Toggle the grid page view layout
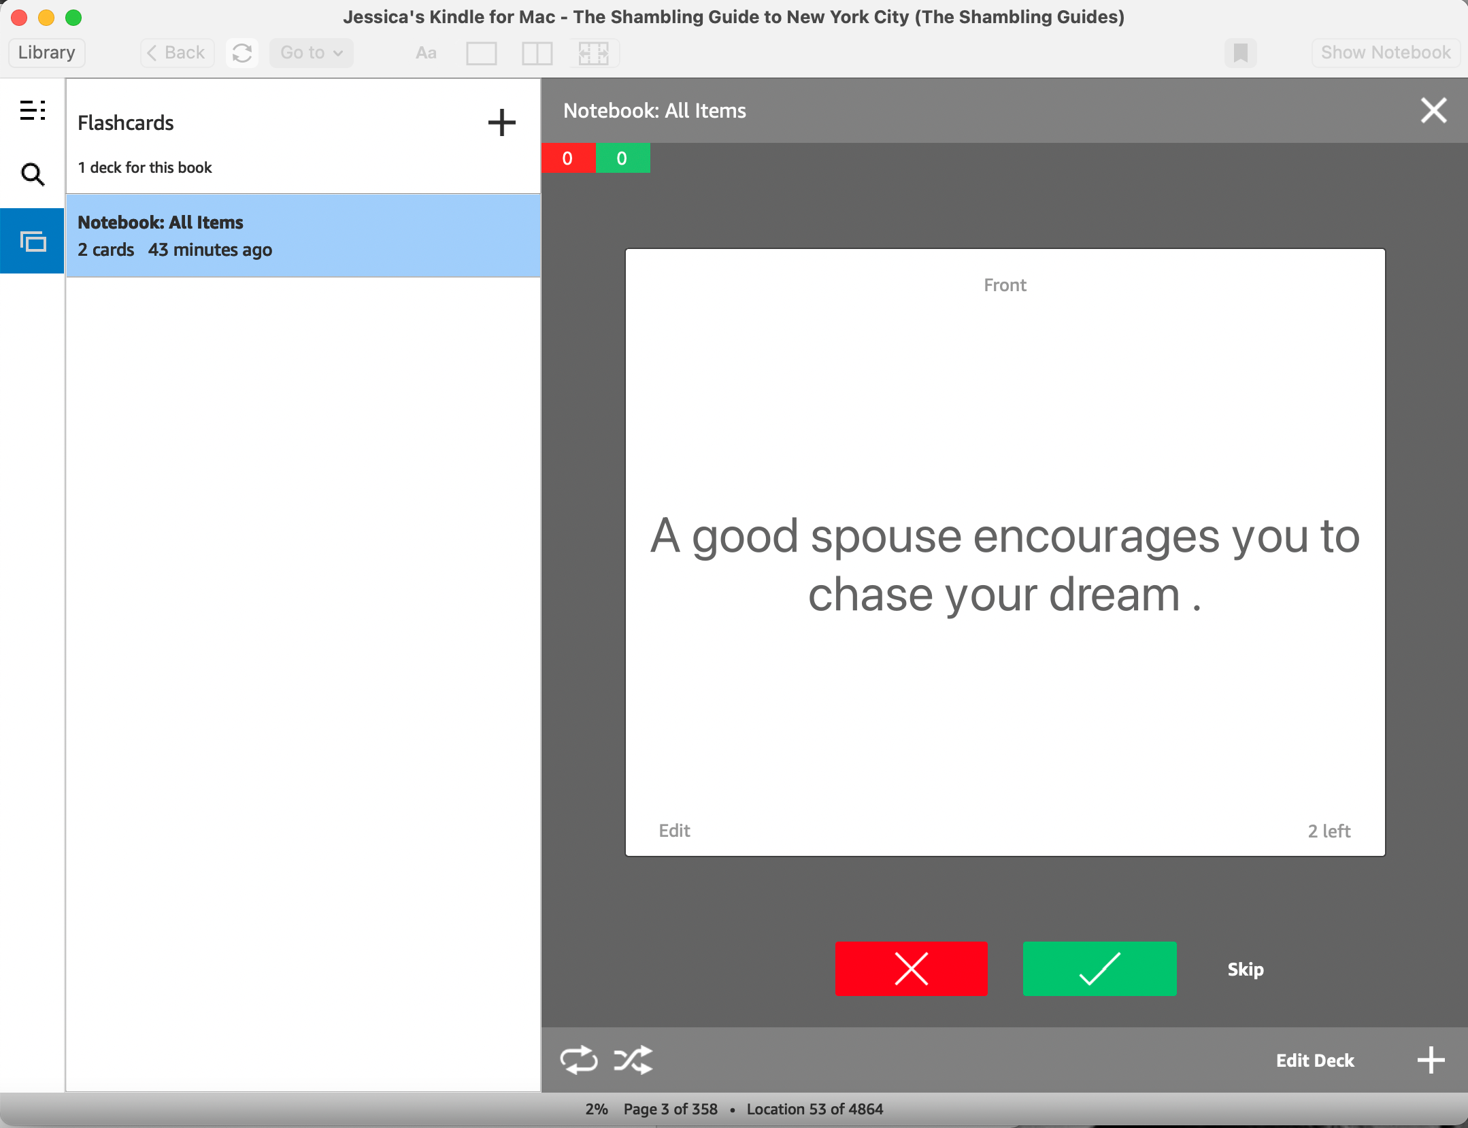1468x1128 pixels. [x=594, y=52]
